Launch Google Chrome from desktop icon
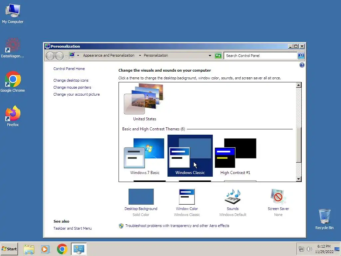This screenshot has height=256, width=341. point(13,82)
